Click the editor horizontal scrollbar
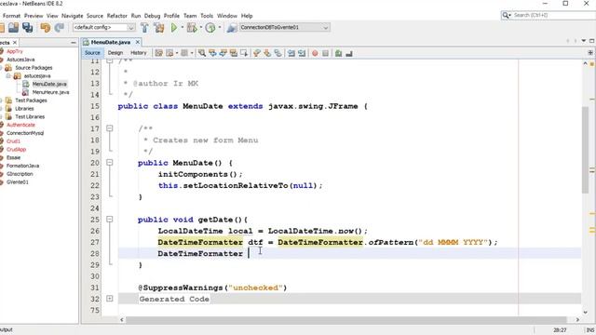Image resolution: width=596 pixels, height=335 pixels. click(345, 320)
